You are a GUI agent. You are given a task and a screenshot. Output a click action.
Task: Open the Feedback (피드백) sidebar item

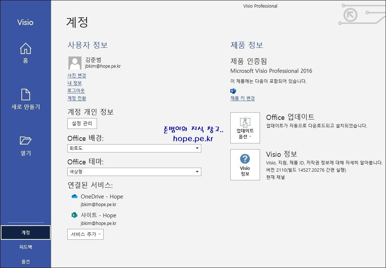pos(26,247)
